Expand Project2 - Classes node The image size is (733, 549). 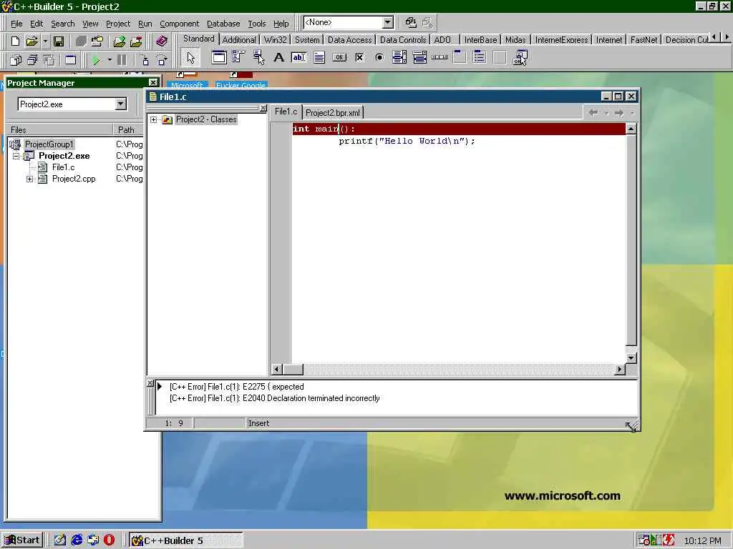click(x=153, y=120)
